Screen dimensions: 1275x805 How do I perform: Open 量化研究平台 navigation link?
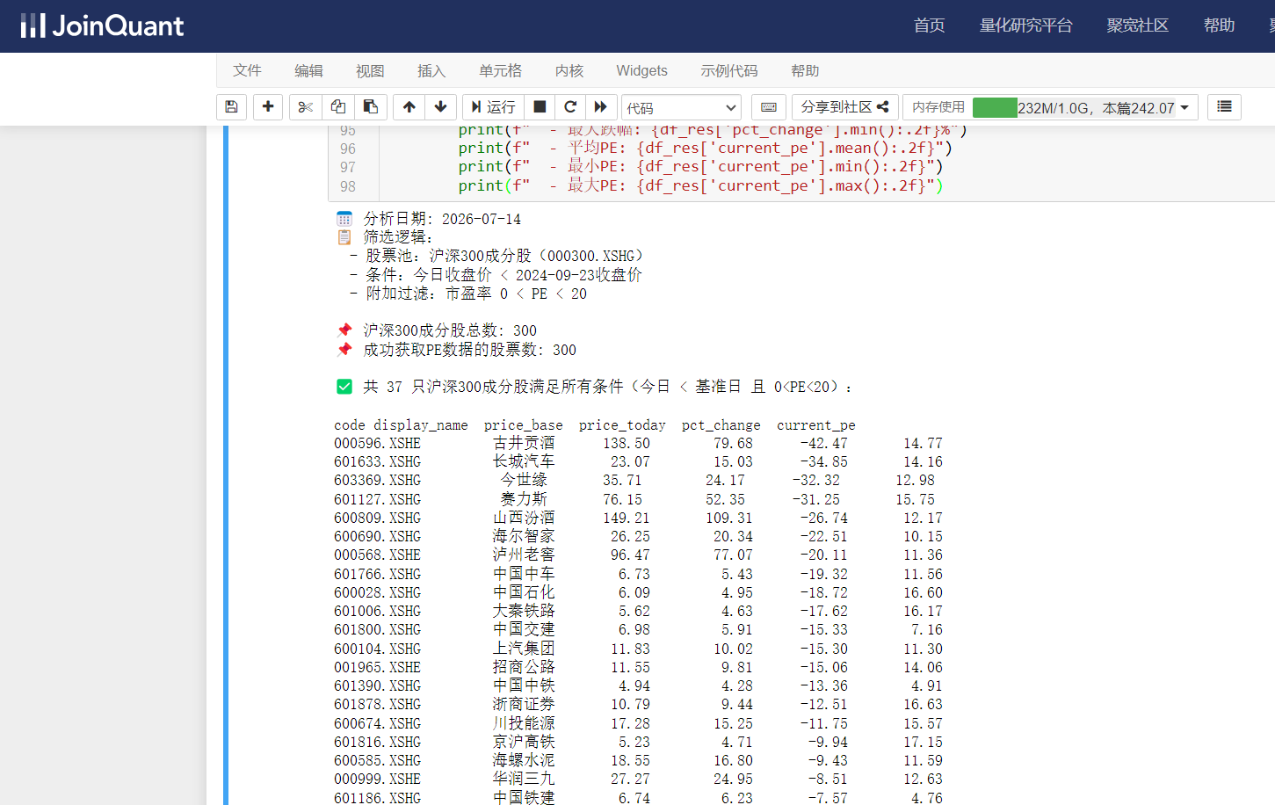(1025, 25)
